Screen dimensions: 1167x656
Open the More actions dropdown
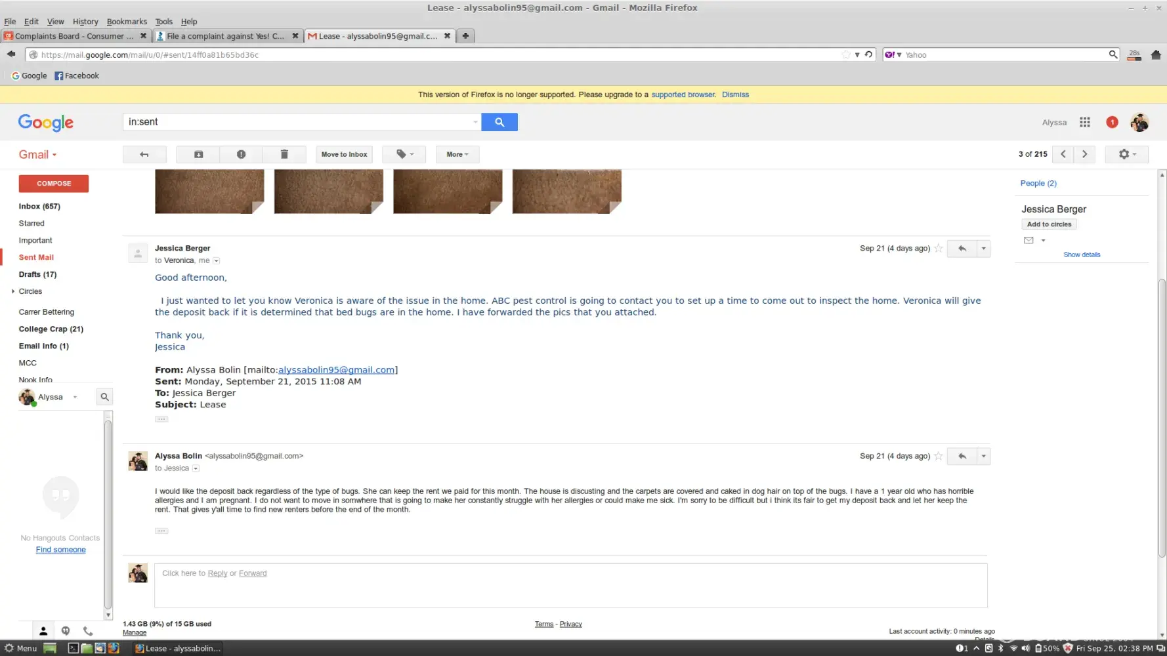click(457, 154)
